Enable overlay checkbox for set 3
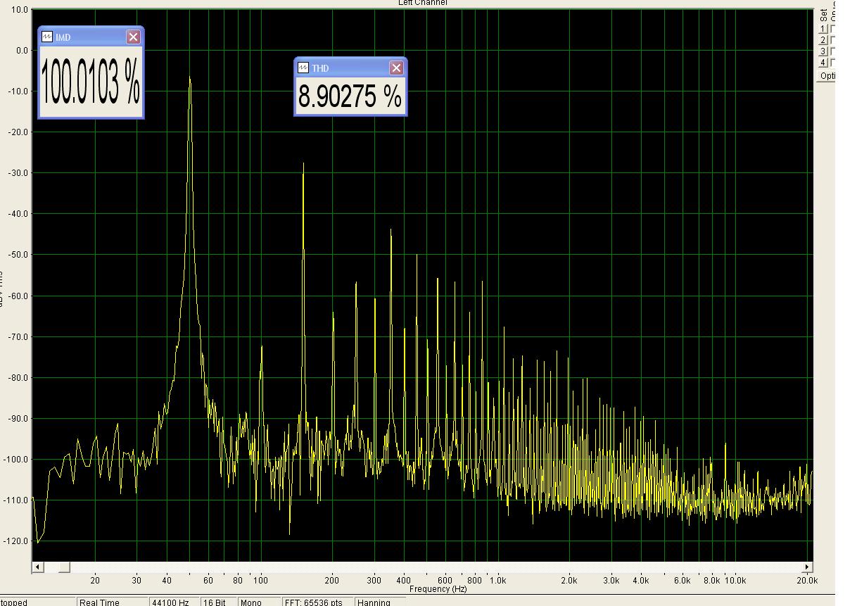 click(x=833, y=51)
